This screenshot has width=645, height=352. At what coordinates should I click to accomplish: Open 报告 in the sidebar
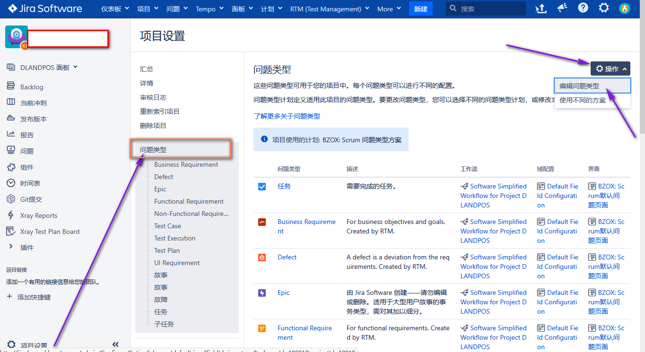click(x=27, y=135)
